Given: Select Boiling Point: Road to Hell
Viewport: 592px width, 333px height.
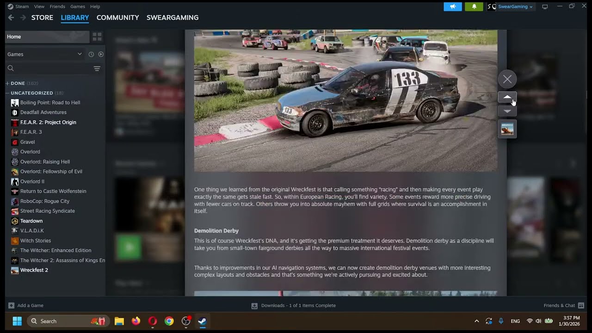Looking at the screenshot, I should click(x=50, y=103).
